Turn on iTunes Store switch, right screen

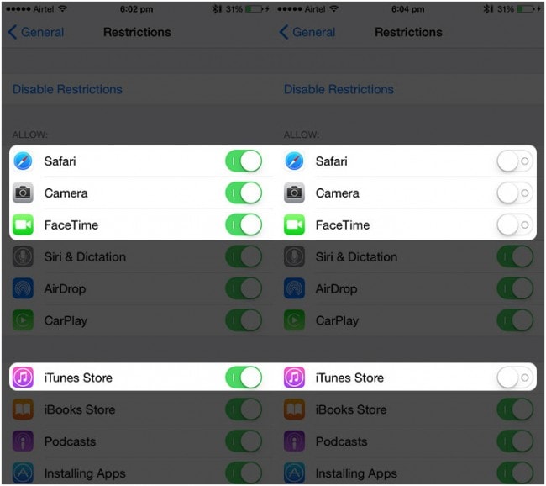coord(514,378)
